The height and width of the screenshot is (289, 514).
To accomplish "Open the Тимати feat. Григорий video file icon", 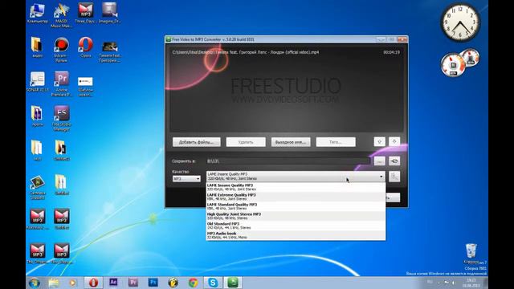I will pyautogui.click(x=110, y=51).
